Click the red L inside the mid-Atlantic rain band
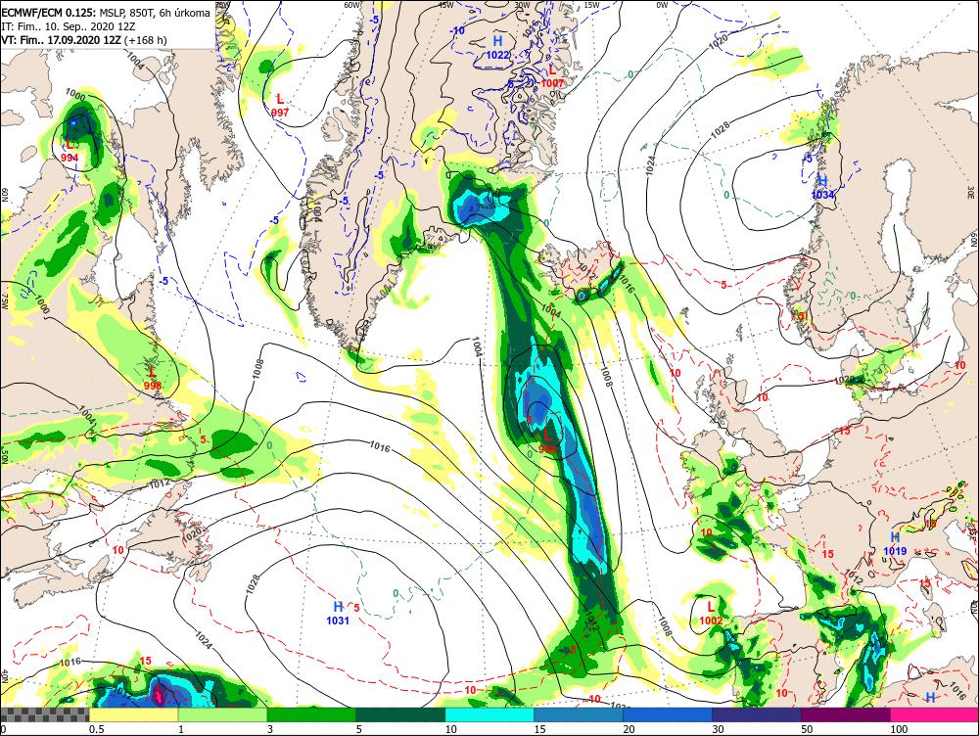 coord(547,435)
